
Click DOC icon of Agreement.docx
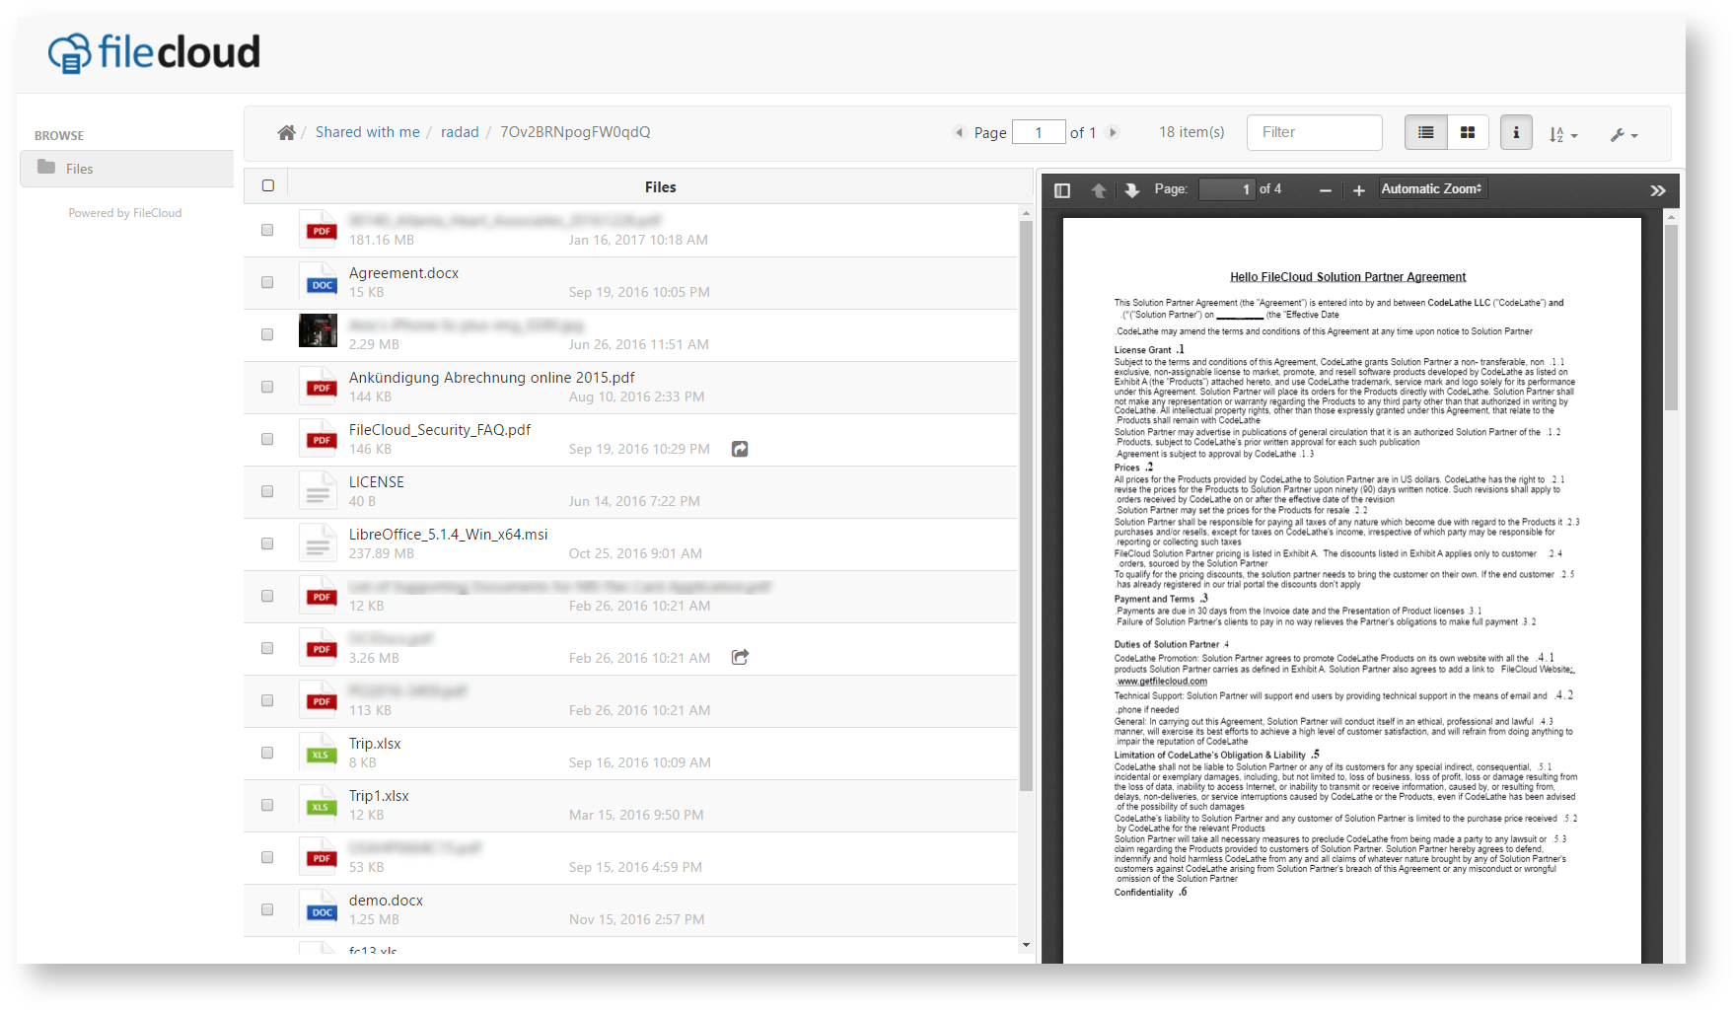[x=319, y=282]
